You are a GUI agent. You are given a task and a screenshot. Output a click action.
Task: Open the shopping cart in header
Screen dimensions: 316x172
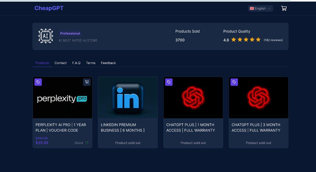tap(284, 8)
